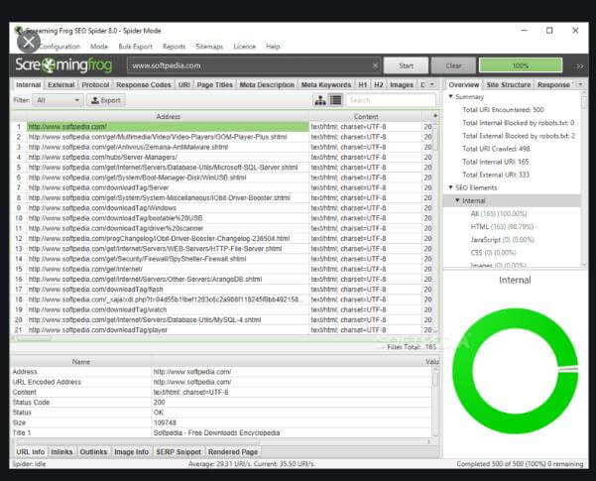Select the URI tab
Screen dimensions: 596x481
pyautogui.click(x=184, y=84)
